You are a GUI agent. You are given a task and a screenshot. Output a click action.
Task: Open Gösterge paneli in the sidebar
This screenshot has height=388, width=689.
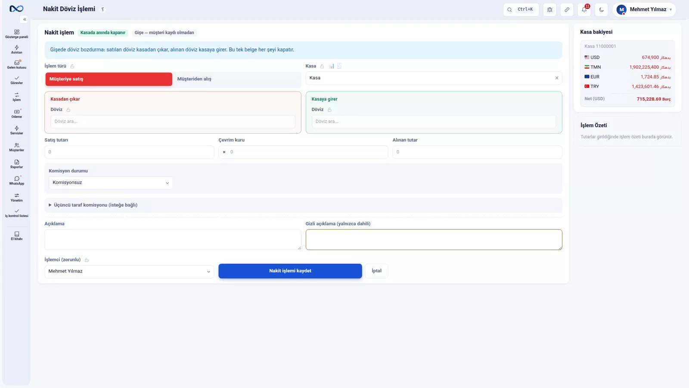[x=16, y=34]
